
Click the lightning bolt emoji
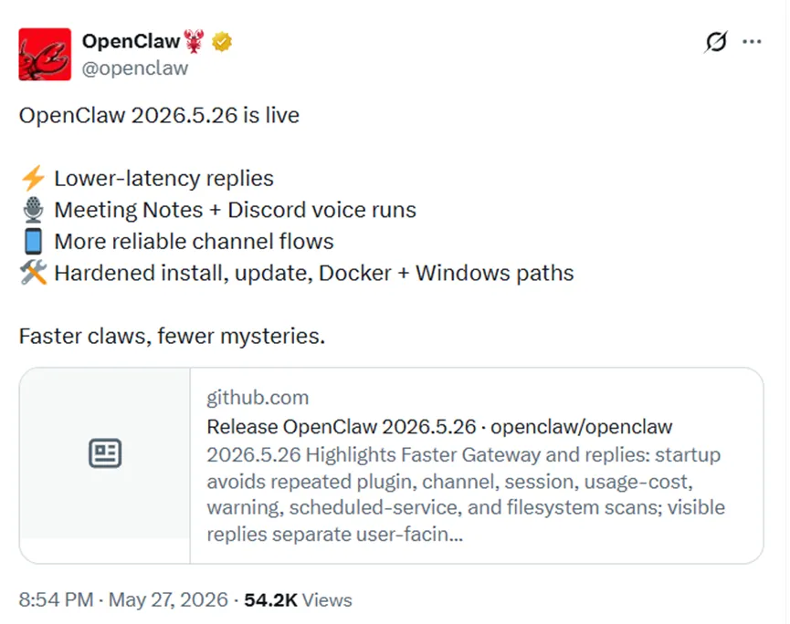pyautogui.click(x=33, y=179)
